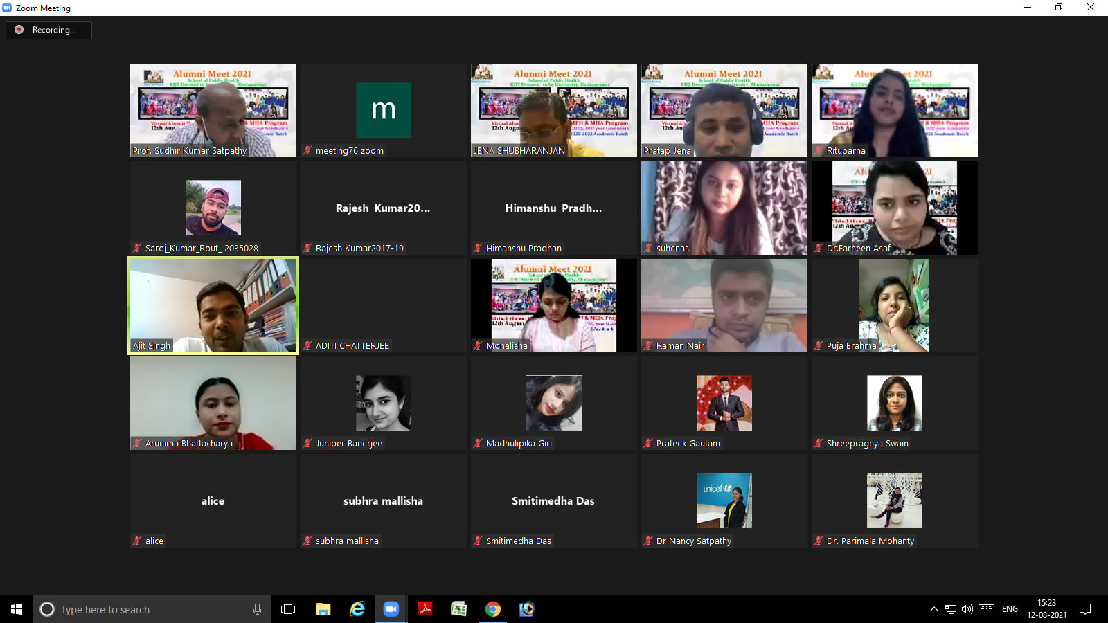Image resolution: width=1108 pixels, height=623 pixels.
Task: Click the Recording indicator button
Action: (x=48, y=30)
